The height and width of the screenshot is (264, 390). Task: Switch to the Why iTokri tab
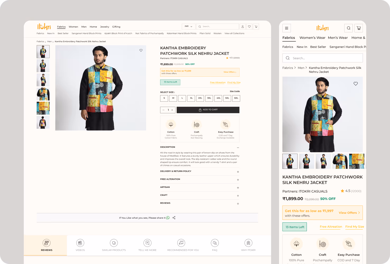click(x=248, y=245)
